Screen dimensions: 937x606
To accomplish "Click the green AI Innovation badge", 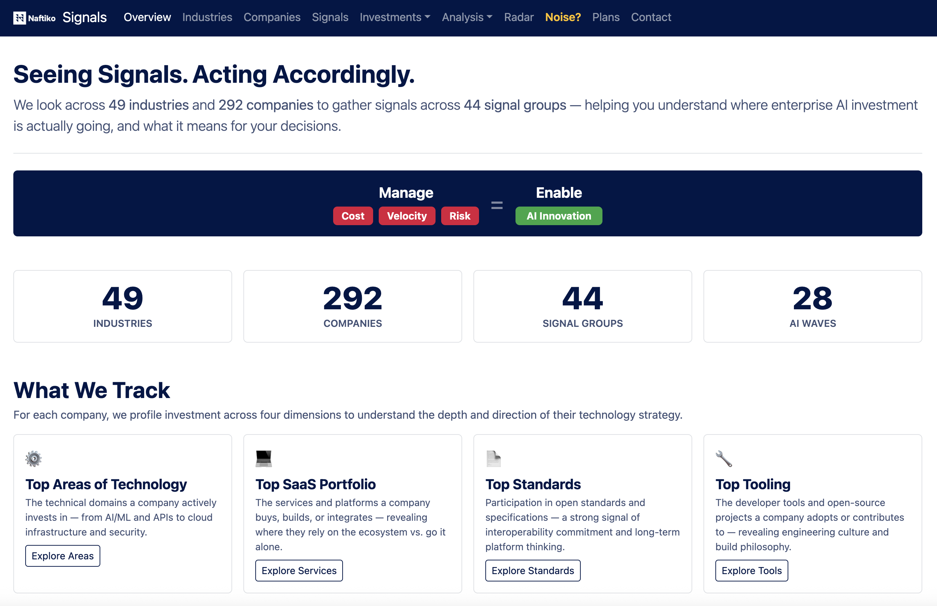I will (558, 216).
